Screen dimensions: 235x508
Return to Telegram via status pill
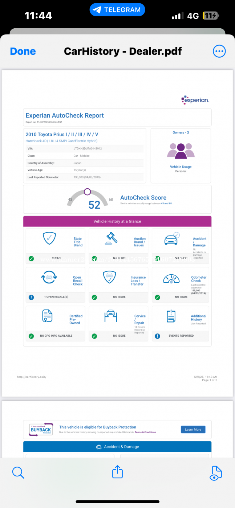(117, 10)
